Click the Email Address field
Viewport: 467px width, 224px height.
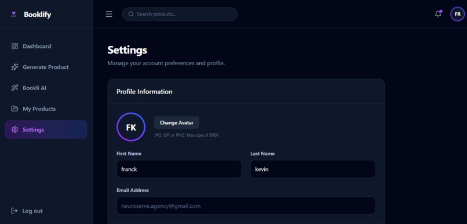pyautogui.click(x=246, y=206)
